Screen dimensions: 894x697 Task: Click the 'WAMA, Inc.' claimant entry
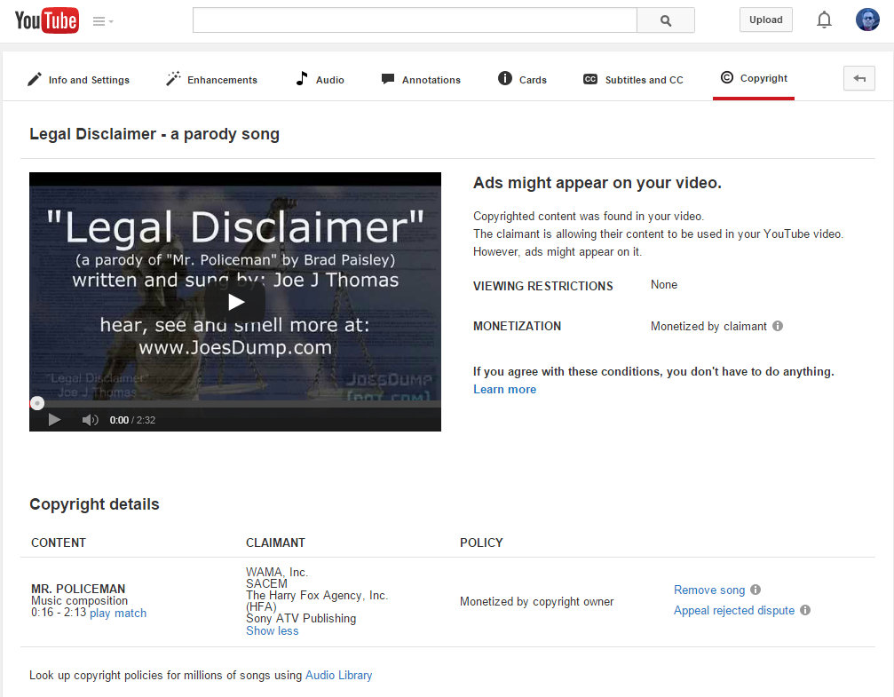coord(276,572)
